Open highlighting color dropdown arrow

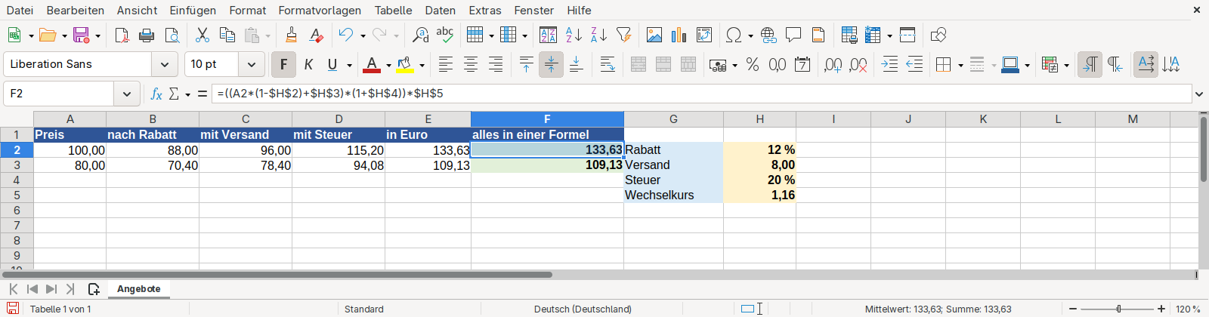422,65
